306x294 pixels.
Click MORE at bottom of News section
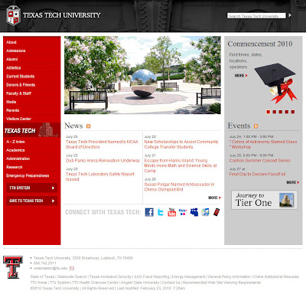pos(214,198)
